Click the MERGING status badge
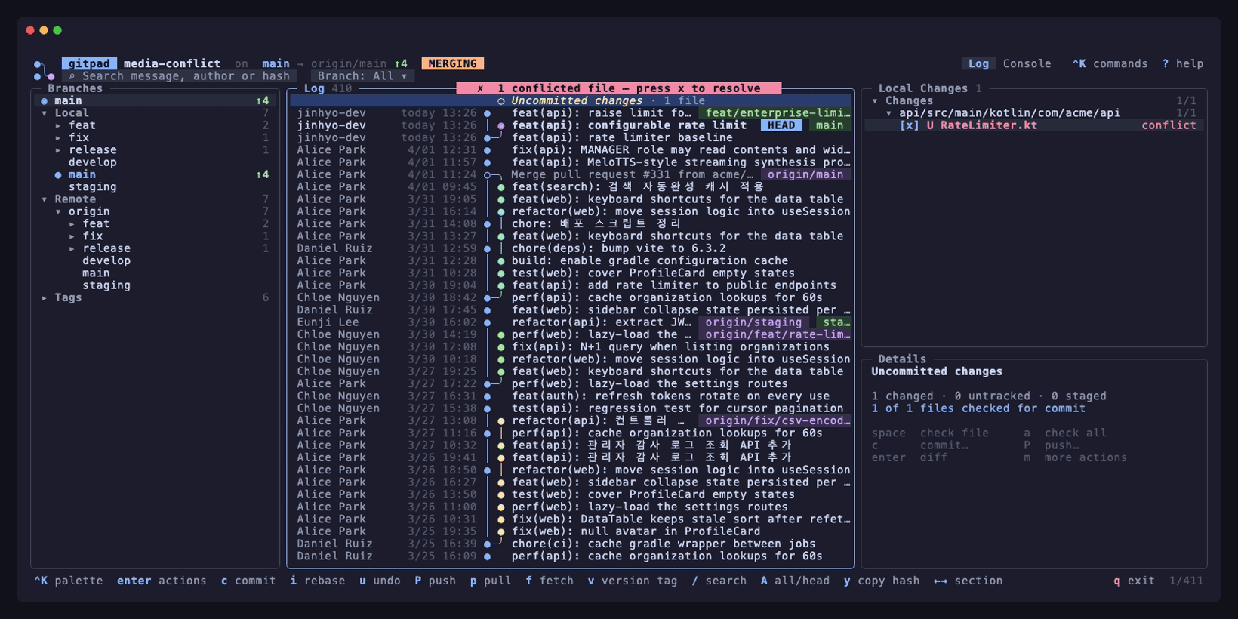 453,64
